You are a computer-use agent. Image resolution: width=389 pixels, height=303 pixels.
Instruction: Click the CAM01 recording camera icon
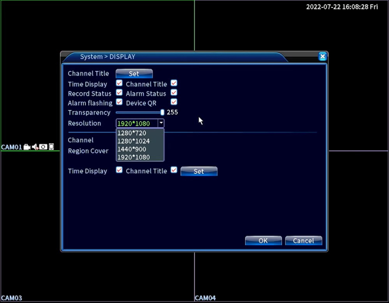27,147
